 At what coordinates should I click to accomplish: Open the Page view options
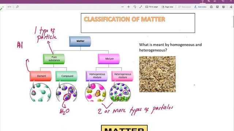click(167, 7)
